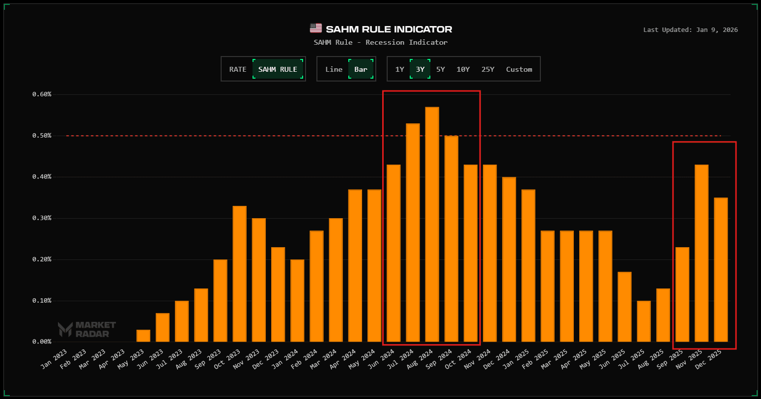Change time range to 5Y

[440, 69]
